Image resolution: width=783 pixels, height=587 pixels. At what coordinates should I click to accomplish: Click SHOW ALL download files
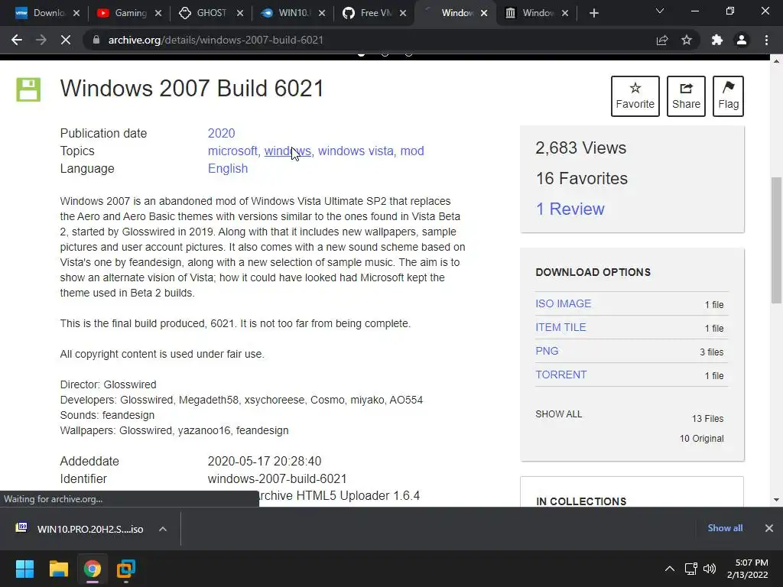coord(559,414)
